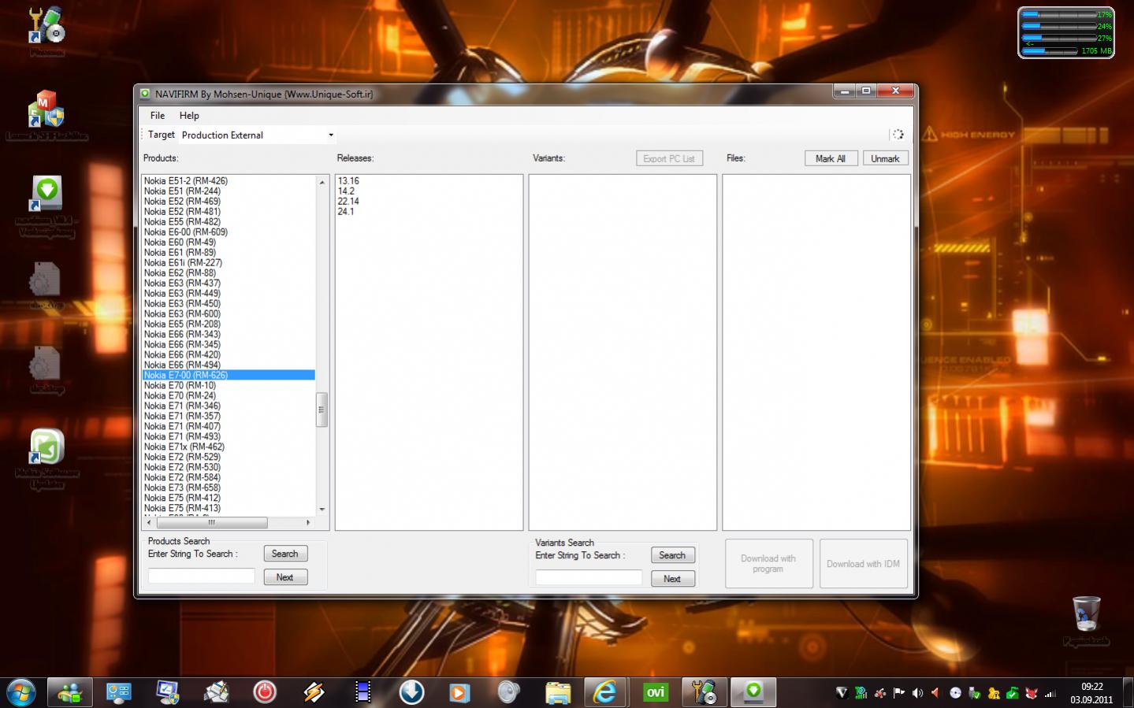
Task: Click the system monitor gadget on the desktop
Action: coord(1066,32)
